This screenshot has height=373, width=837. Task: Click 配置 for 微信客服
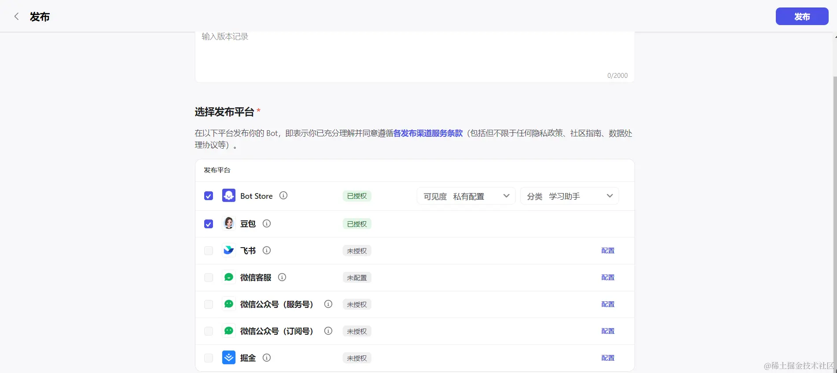point(608,277)
